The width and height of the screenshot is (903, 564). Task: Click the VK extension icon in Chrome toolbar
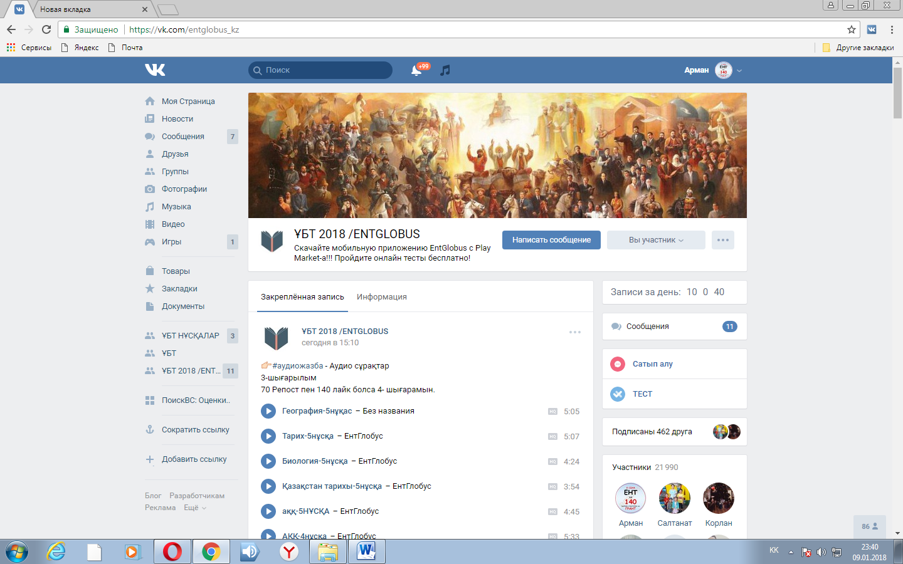[x=872, y=29]
